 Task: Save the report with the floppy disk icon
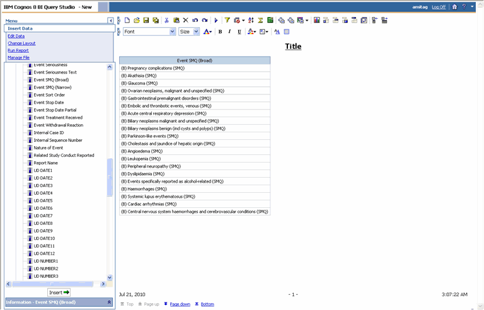point(146,20)
